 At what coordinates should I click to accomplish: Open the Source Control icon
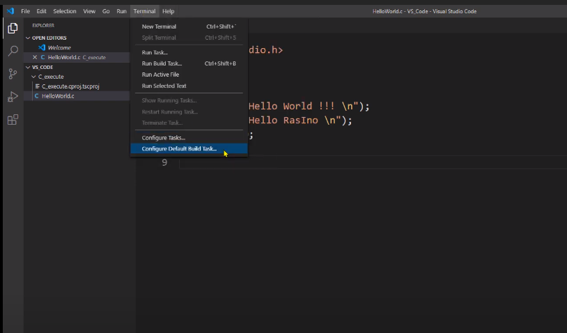coord(13,74)
